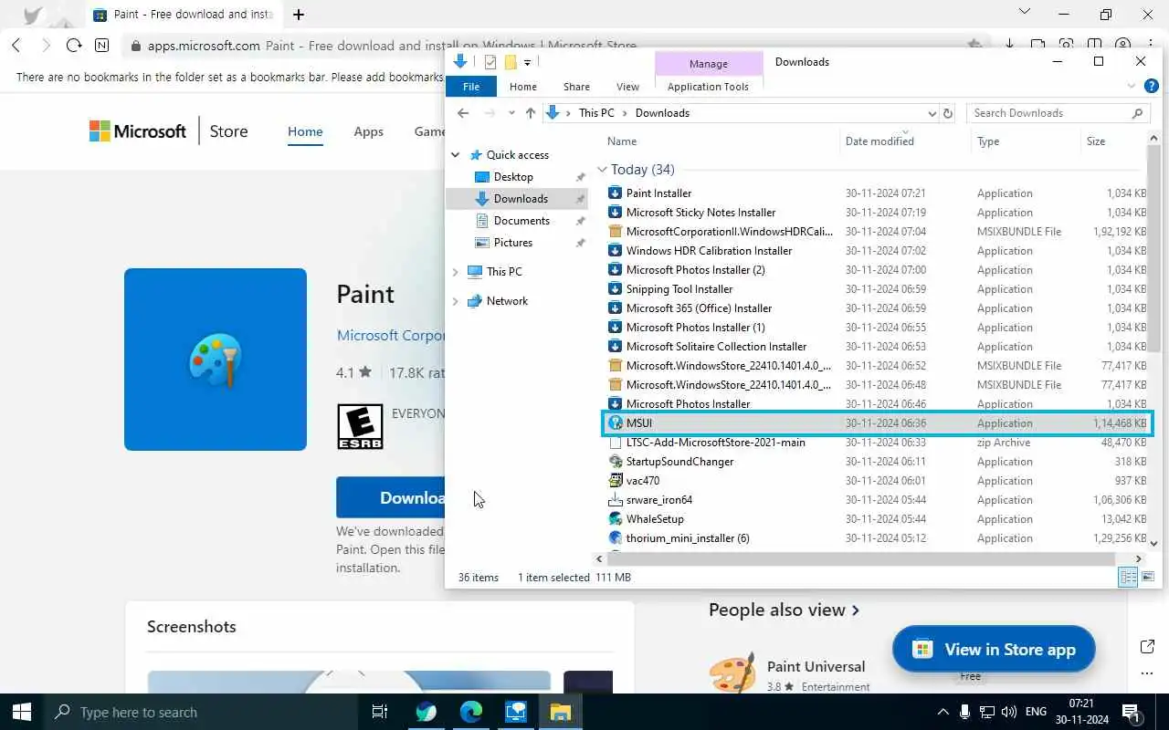Viewport: 1169px width, 730px height.
Task: Click View in Store app button
Action: [x=994, y=650]
